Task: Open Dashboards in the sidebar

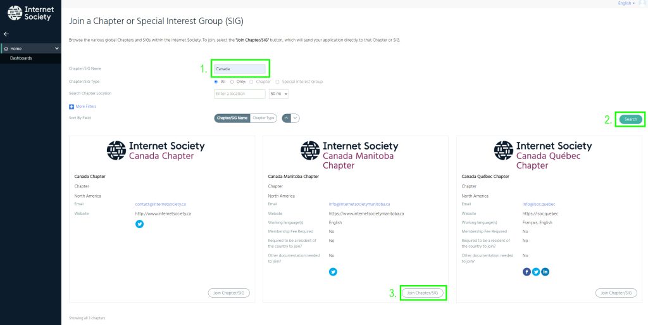Action: pos(21,58)
